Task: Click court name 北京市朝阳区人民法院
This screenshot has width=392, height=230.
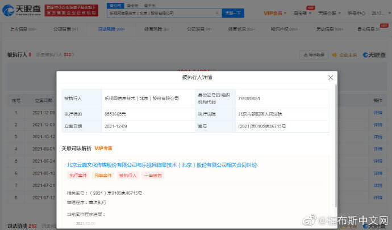Action: (x=260, y=114)
